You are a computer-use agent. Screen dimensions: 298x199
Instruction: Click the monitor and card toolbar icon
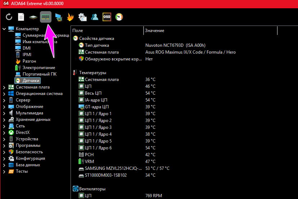[x=58, y=17]
